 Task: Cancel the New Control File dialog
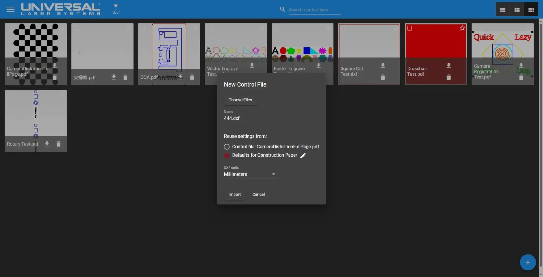pyautogui.click(x=258, y=195)
